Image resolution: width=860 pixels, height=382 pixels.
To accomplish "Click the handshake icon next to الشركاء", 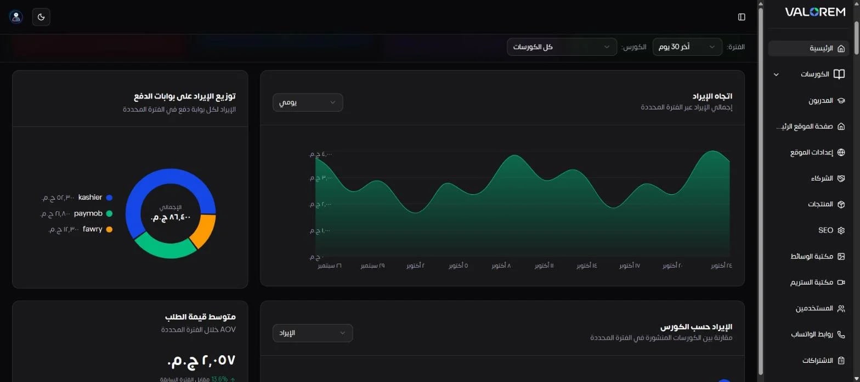I will (841, 178).
